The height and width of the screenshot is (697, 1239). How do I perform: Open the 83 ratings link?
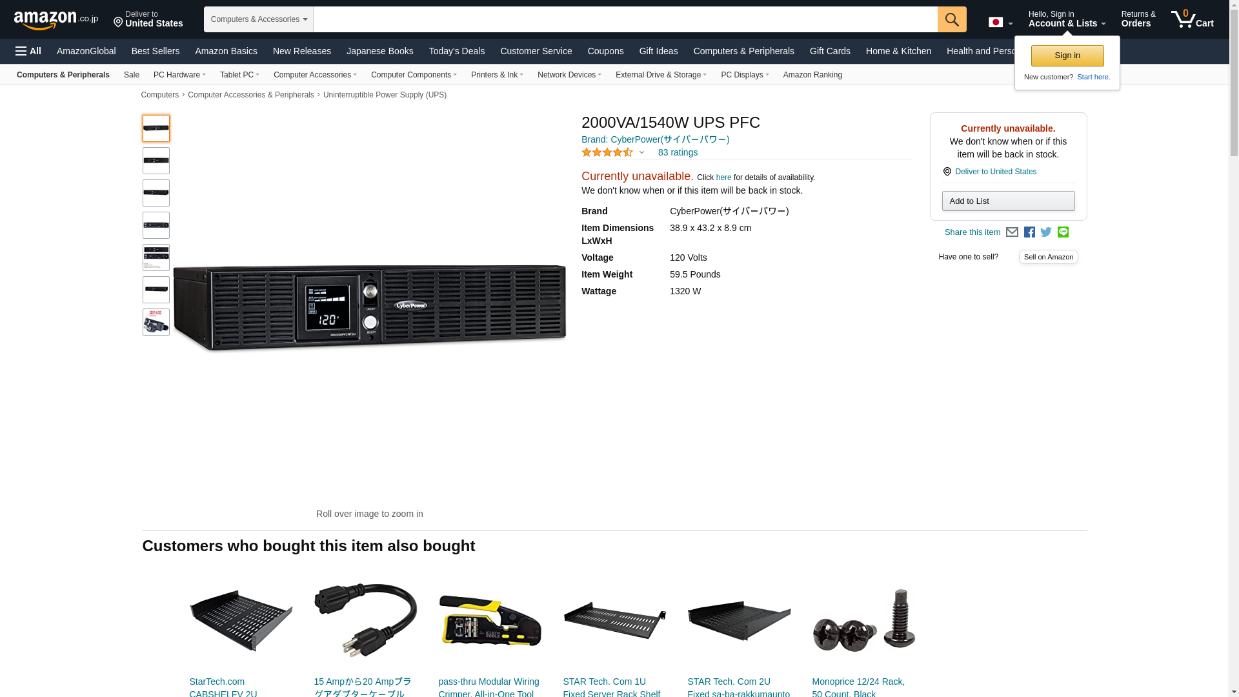click(x=678, y=153)
